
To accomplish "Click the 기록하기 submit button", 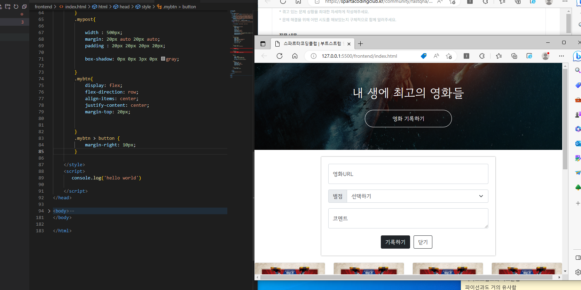I will [395, 242].
